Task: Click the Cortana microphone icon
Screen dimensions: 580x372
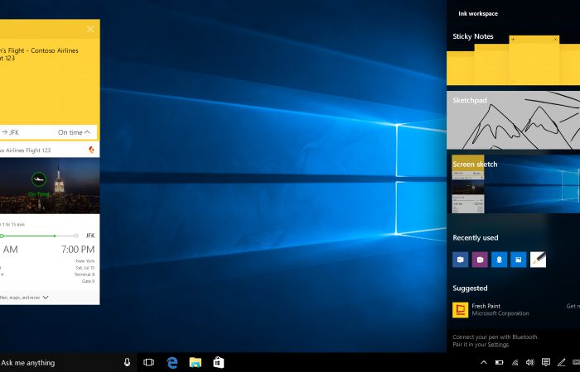Action: (127, 362)
